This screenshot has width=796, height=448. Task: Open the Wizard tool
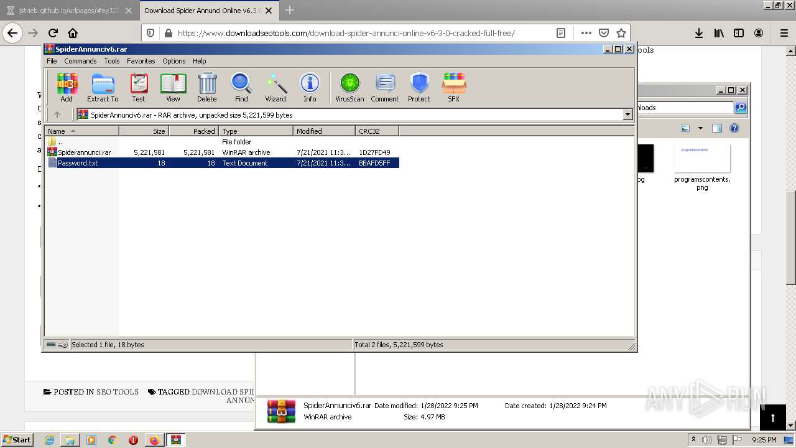275,87
